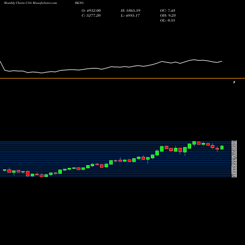Select the open price value O: 4912.00
This screenshot has width=245, height=245.
click(91, 10)
